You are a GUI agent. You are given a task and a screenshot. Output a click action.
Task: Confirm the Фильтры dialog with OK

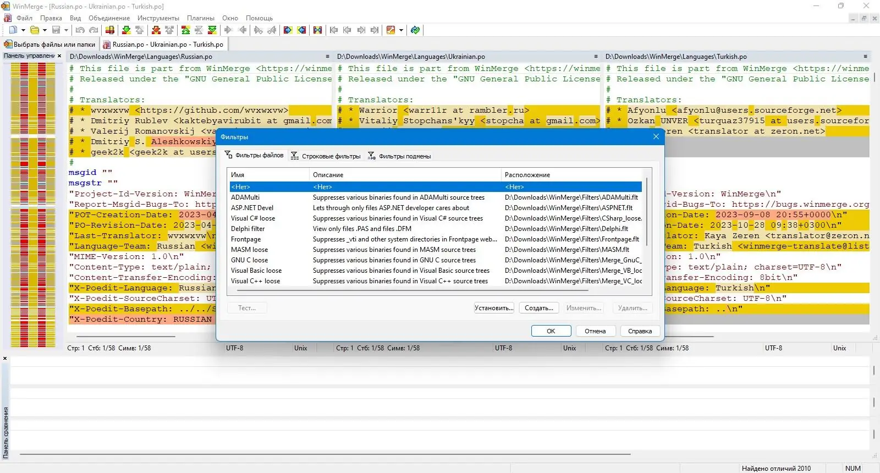click(551, 331)
